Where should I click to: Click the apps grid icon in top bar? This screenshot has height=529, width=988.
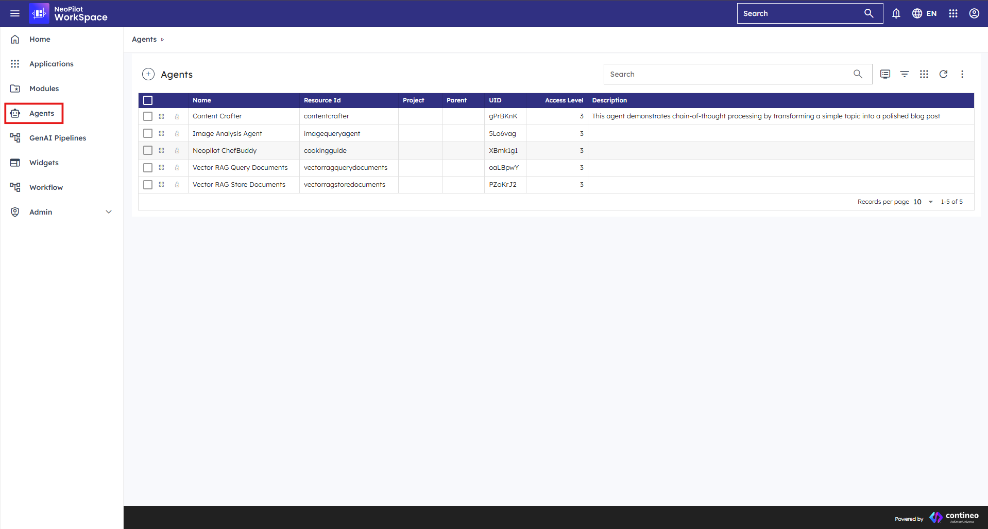click(x=953, y=13)
